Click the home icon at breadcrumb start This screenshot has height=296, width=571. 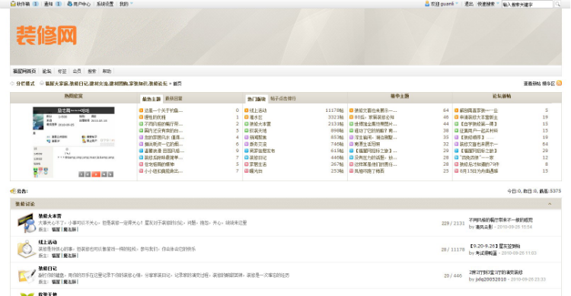pyautogui.click(x=42, y=84)
